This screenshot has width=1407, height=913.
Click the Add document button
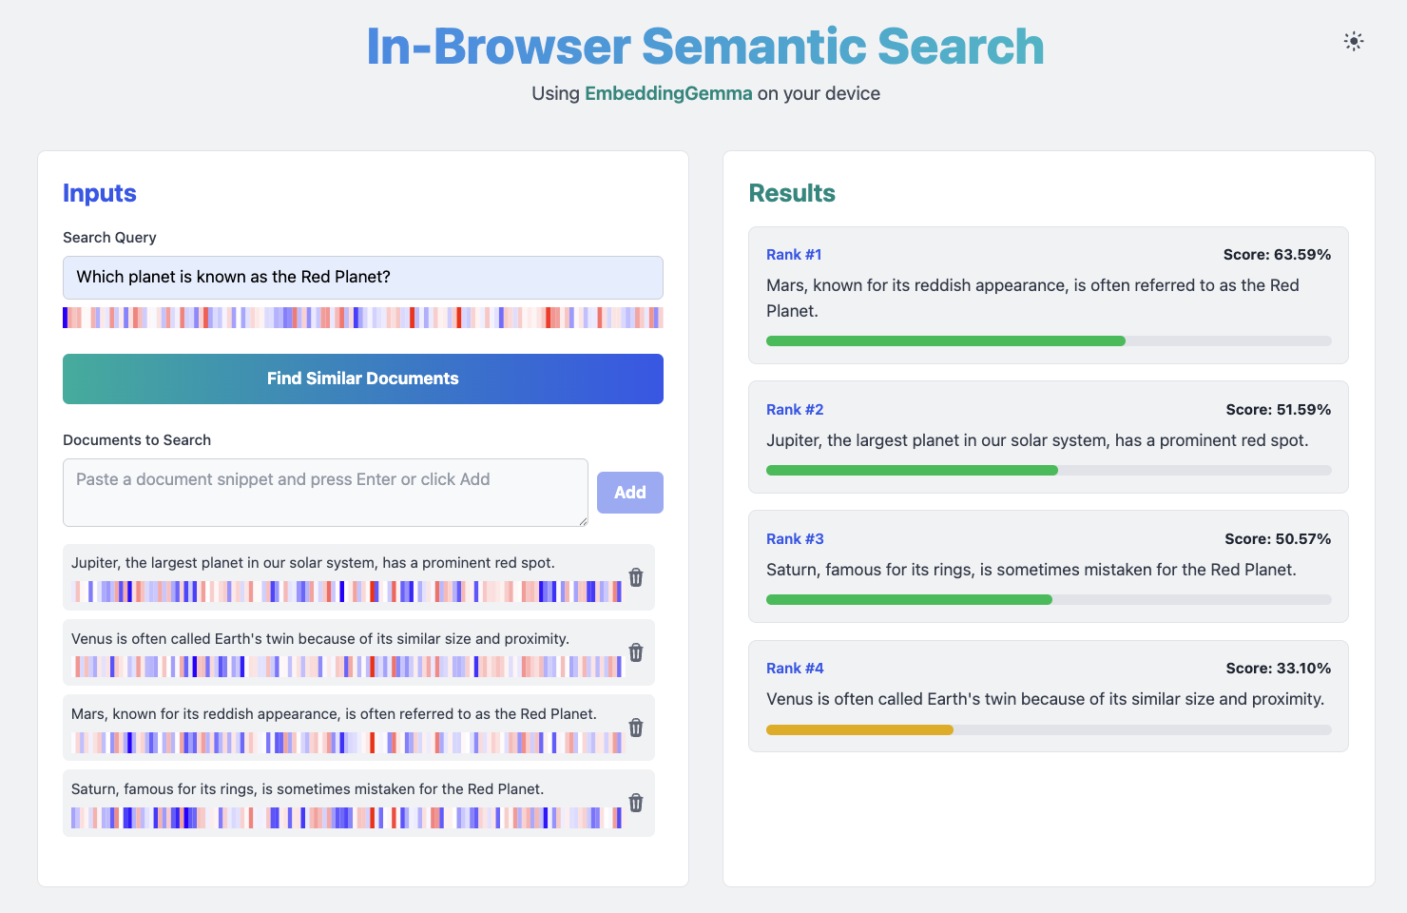click(630, 493)
